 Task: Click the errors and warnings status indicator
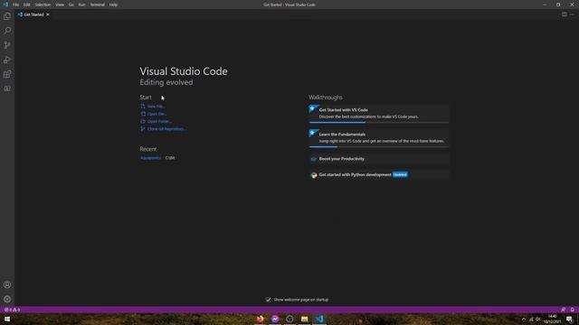(x=12, y=310)
